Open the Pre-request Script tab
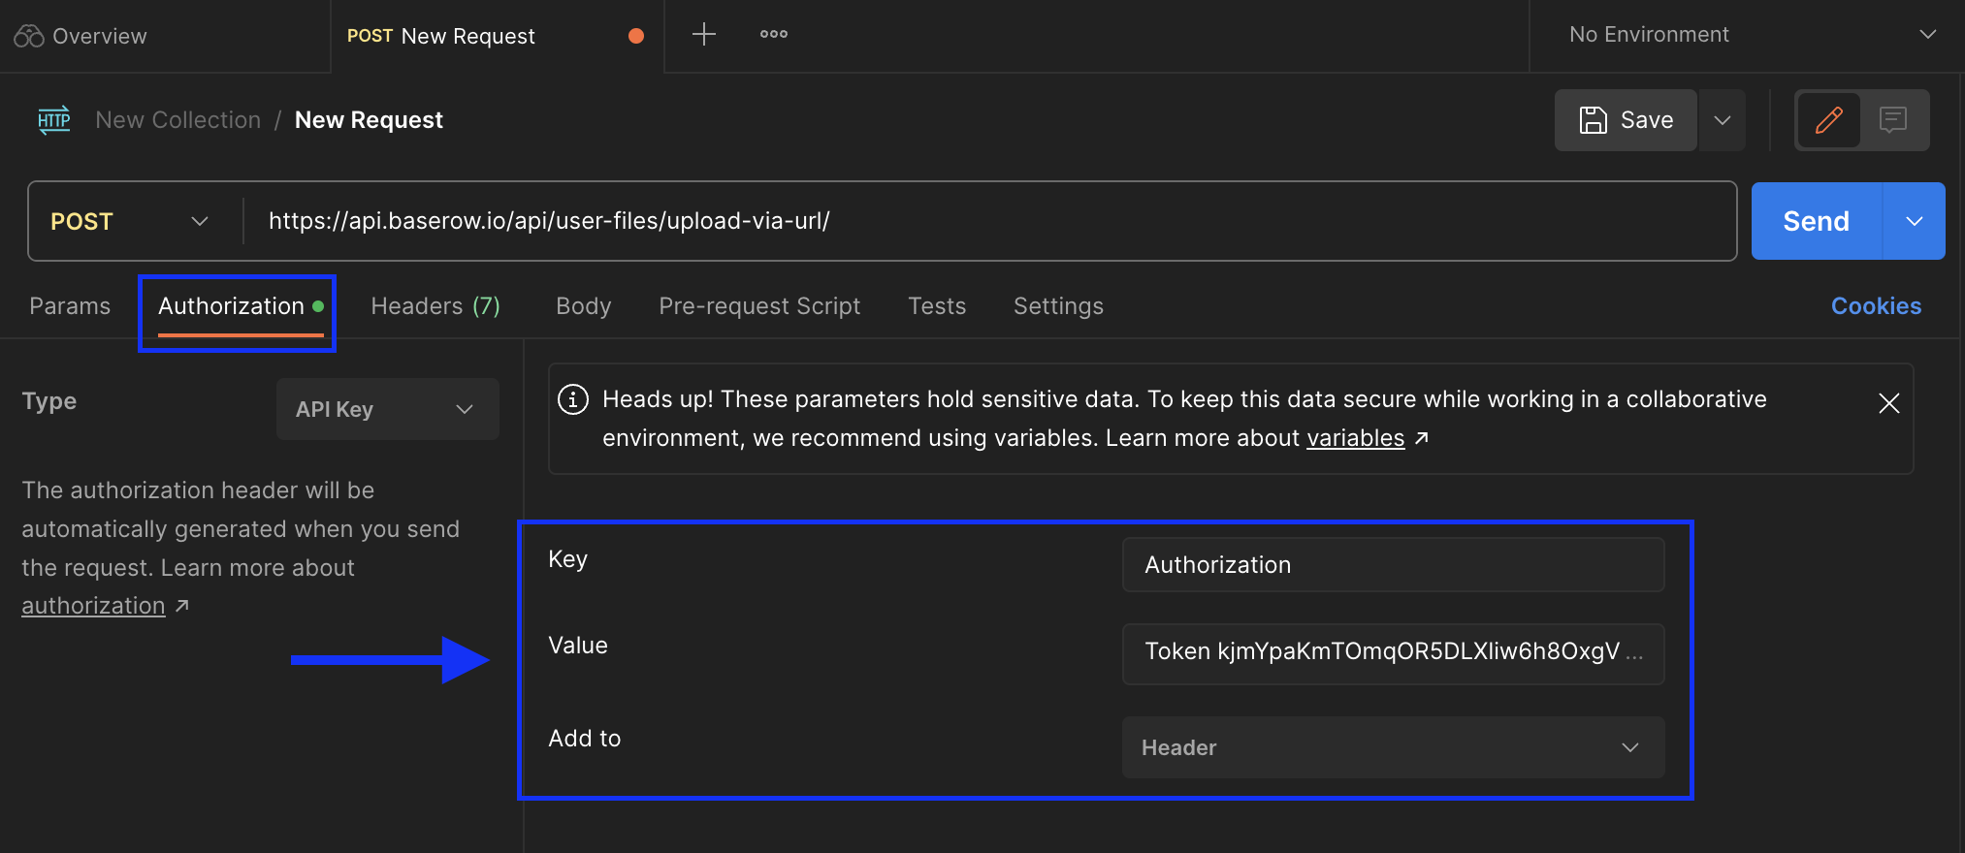This screenshot has width=1965, height=853. pyautogui.click(x=759, y=306)
